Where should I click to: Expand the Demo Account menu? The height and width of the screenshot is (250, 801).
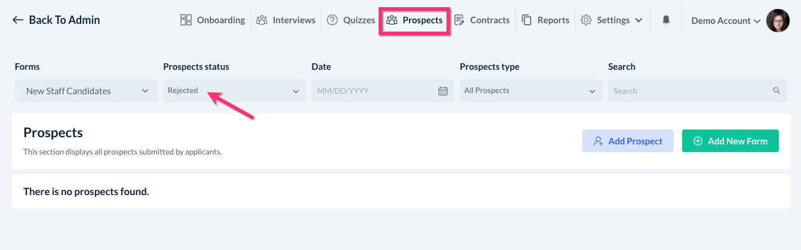(726, 21)
